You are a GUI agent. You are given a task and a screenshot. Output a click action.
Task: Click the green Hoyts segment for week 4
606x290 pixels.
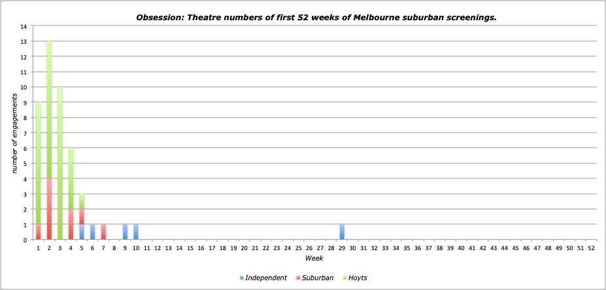(71, 178)
